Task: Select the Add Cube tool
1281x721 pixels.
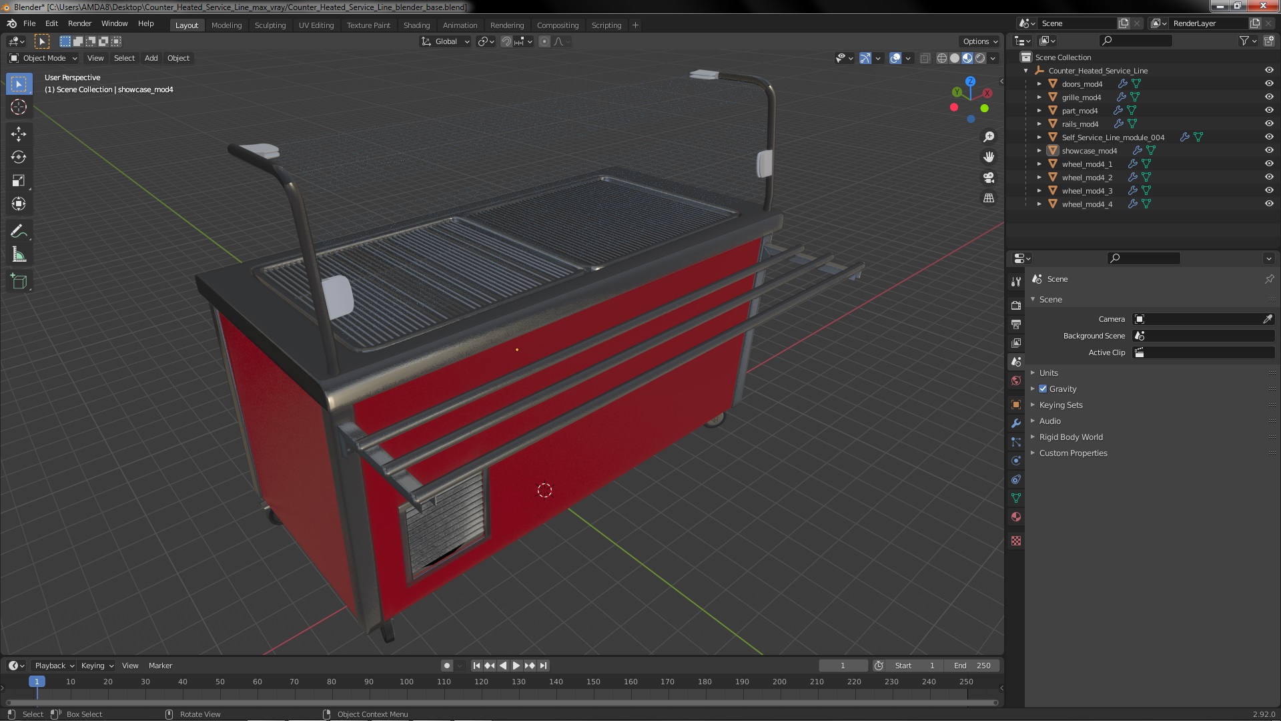Action: point(19,282)
